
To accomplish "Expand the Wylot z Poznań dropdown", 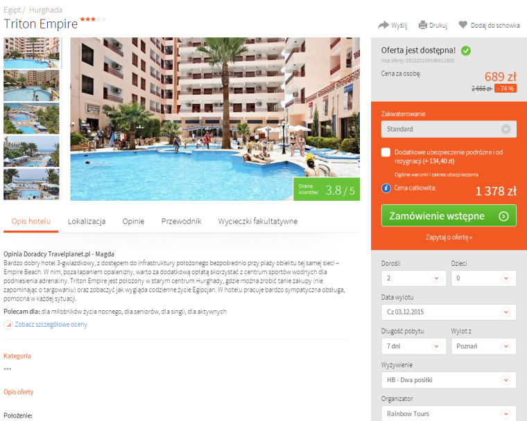I will click(x=483, y=346).
